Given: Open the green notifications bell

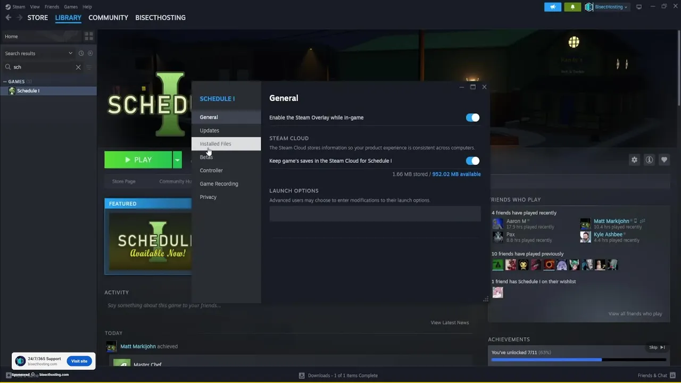Looking at the screenshot, I should pos(572,7).
